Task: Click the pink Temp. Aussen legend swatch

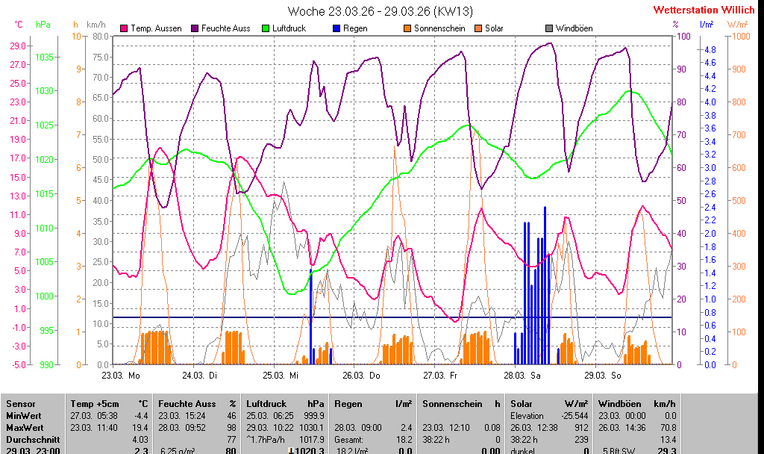Action: point(123,28)
